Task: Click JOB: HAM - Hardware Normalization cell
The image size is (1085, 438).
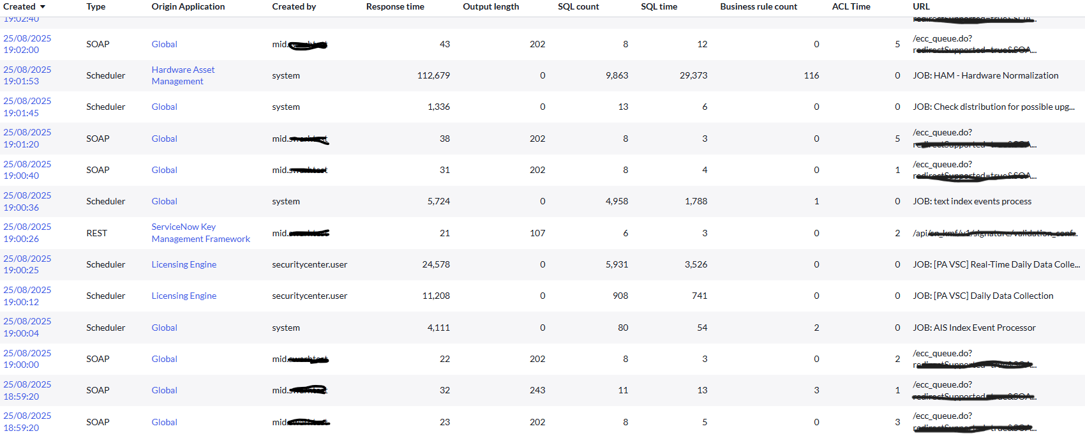Action: pyautogui.click(x=985, y=75)
